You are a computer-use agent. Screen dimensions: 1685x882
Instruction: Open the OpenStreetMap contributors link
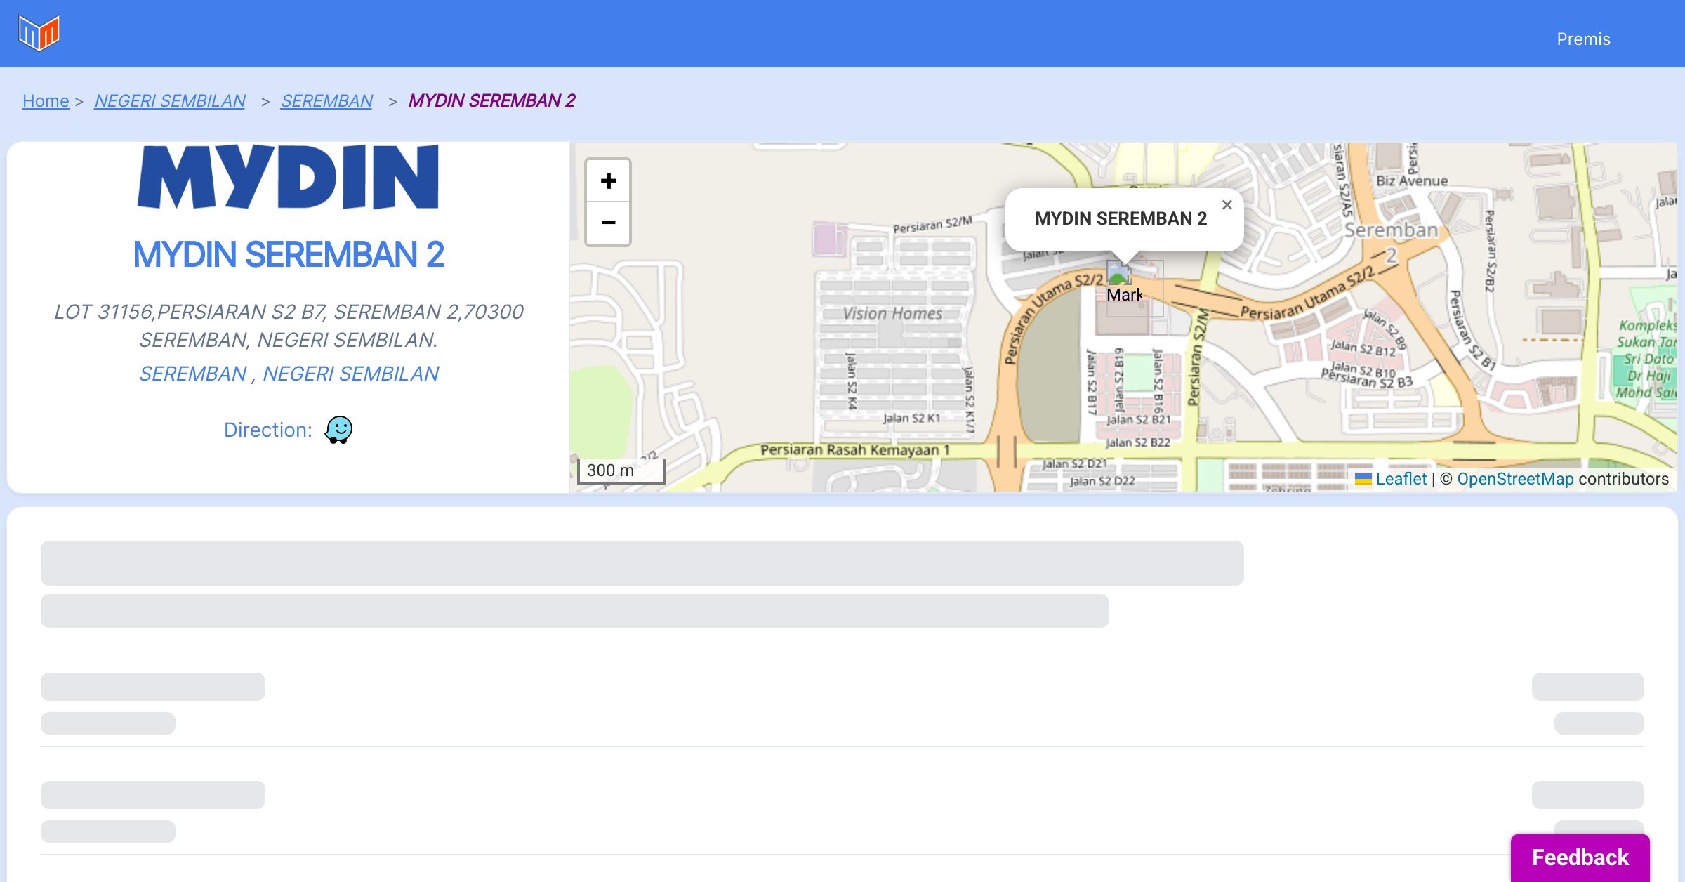pos(1515,479)
